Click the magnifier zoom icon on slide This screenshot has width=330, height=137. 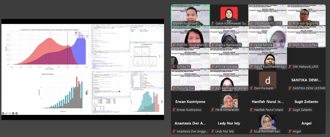point(10,113)
